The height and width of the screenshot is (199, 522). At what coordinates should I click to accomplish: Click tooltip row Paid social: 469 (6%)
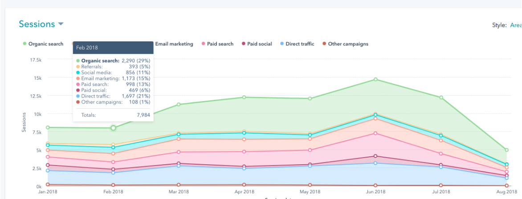click(113, 90)
